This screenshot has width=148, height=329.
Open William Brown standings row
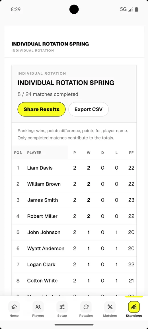coord(74,184)
